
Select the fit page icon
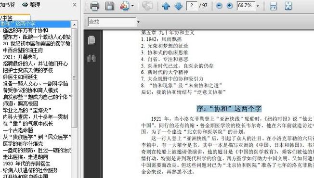click(x=288, y=6)
